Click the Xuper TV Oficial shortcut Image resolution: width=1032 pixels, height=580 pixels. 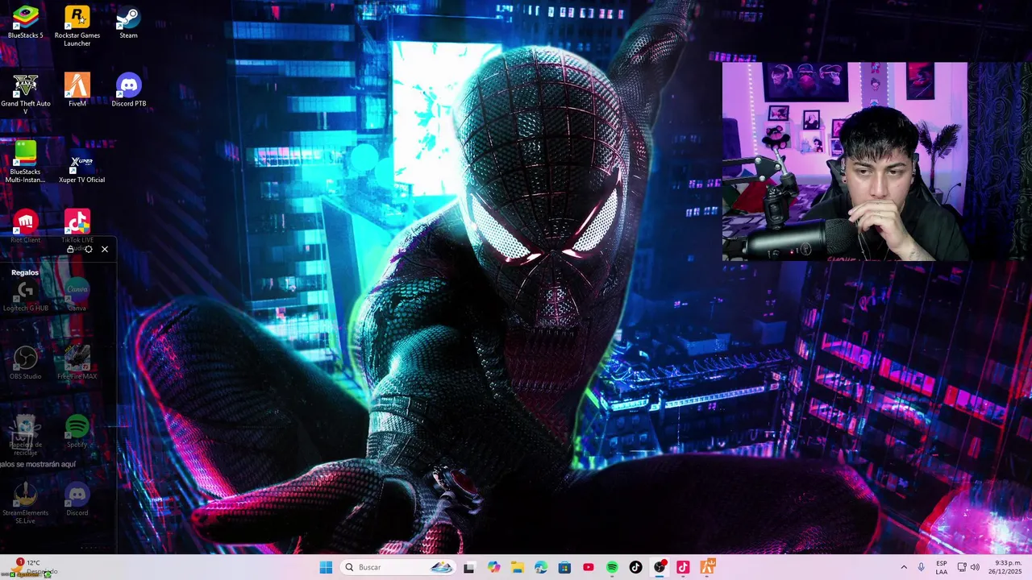tap(81, 166)
